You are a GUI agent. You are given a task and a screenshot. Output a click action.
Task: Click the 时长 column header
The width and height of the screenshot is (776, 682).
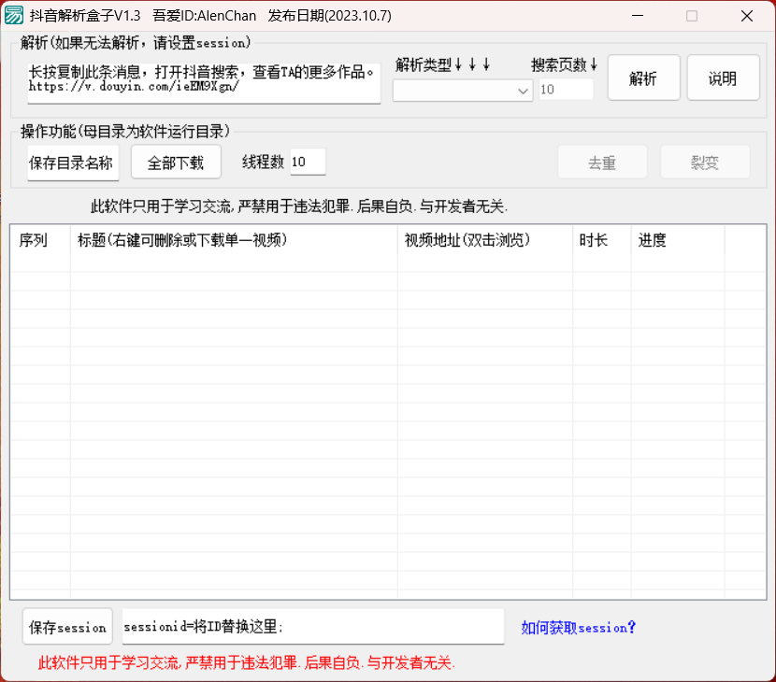coord(602,240)
